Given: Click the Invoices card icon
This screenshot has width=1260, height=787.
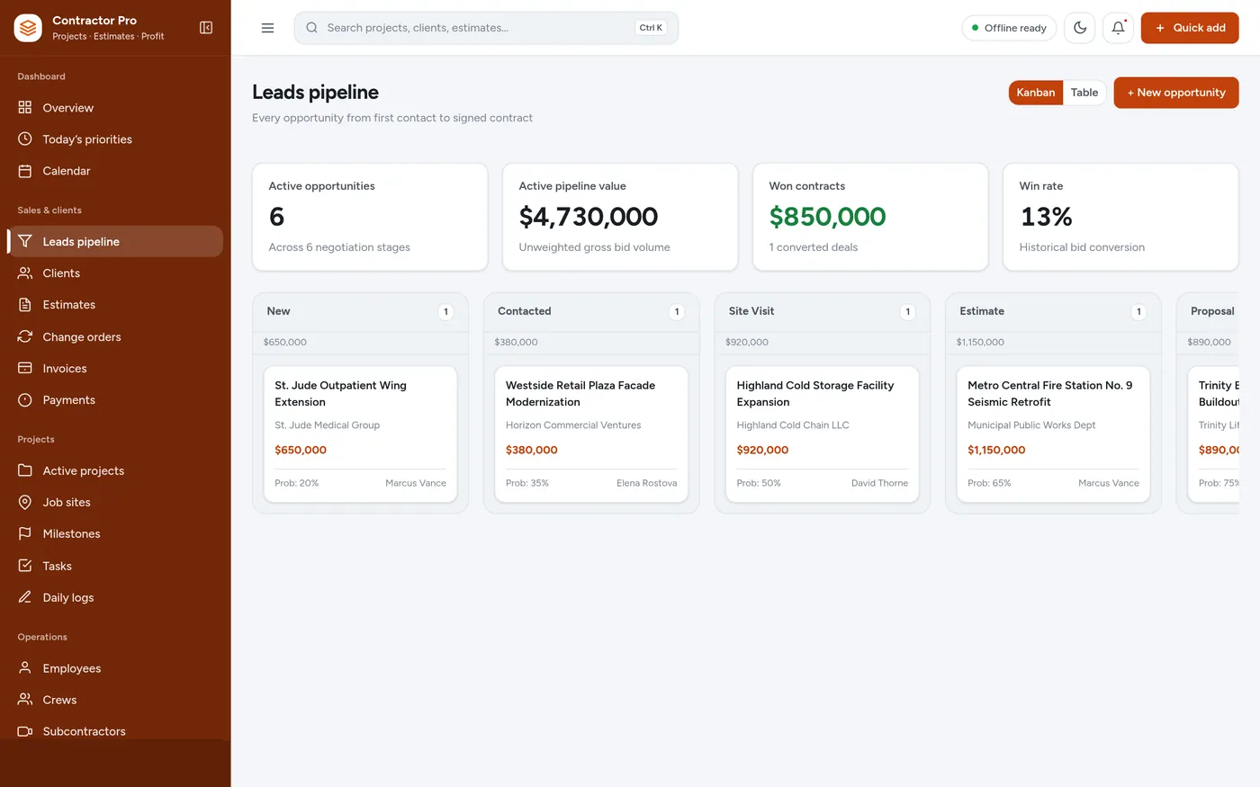Looking at the screenshot, I should point(25,368).
